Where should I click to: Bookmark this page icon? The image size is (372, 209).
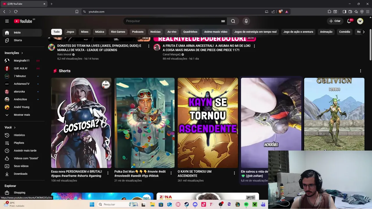(77, 12)
